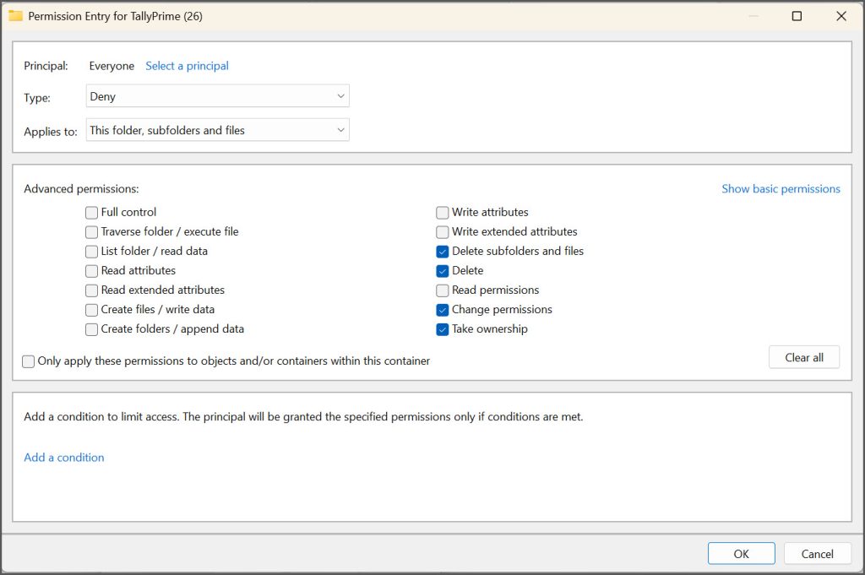Enable Create files / write data
Viewport: 865px width, 575px height.
91,310
